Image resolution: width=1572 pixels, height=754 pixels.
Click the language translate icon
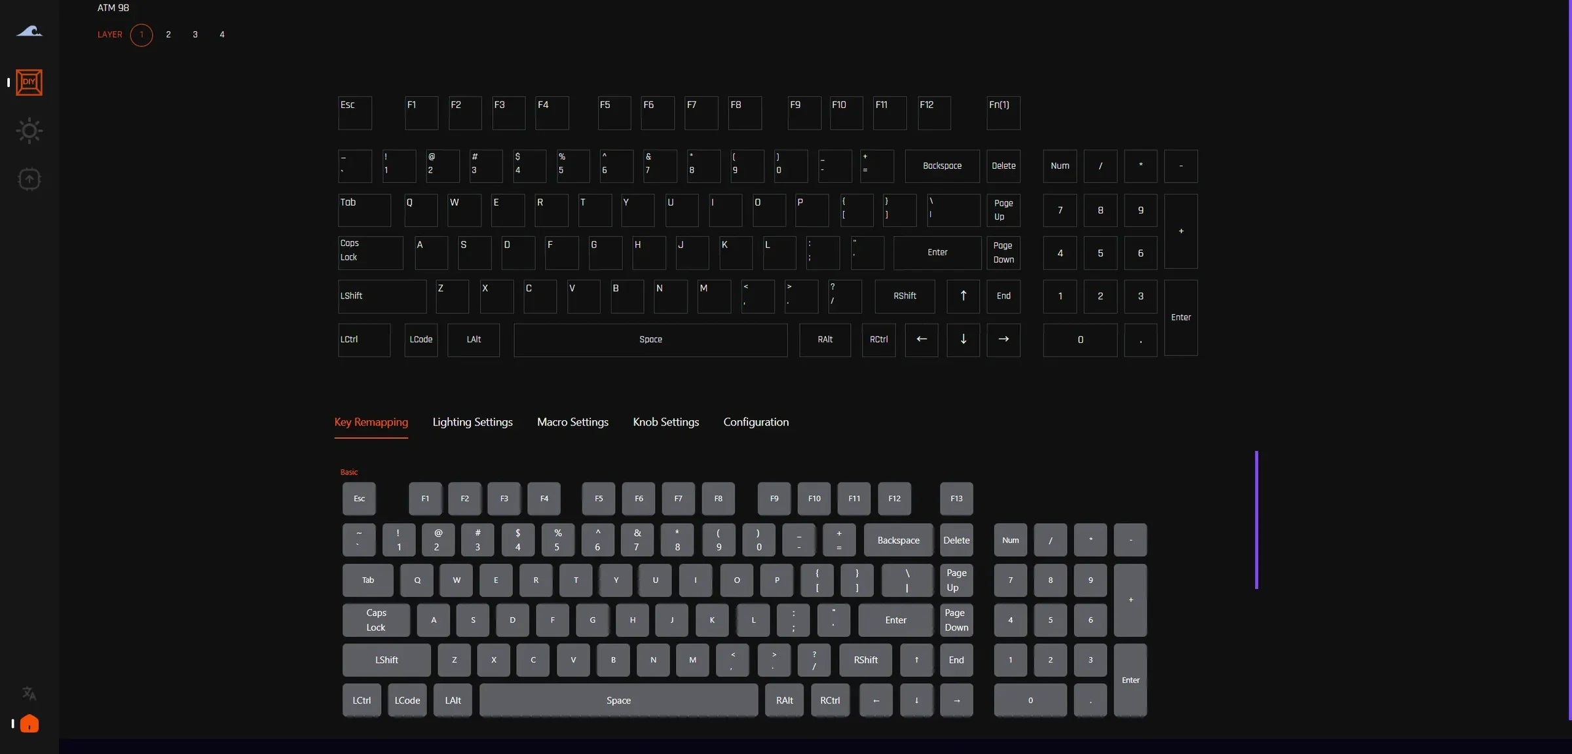(29, 693)
